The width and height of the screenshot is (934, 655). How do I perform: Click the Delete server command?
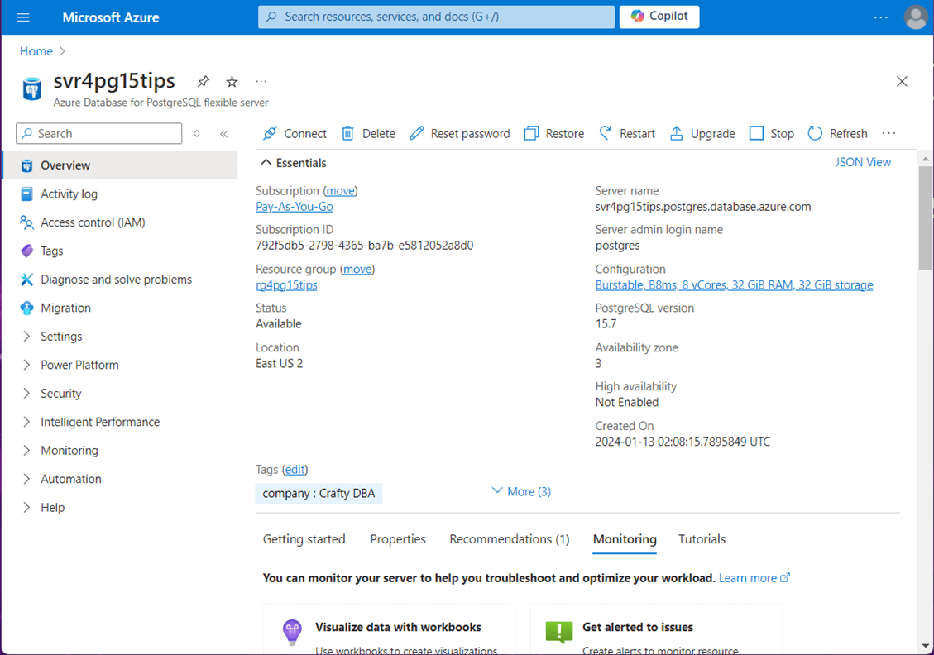(x=368, y=133)
